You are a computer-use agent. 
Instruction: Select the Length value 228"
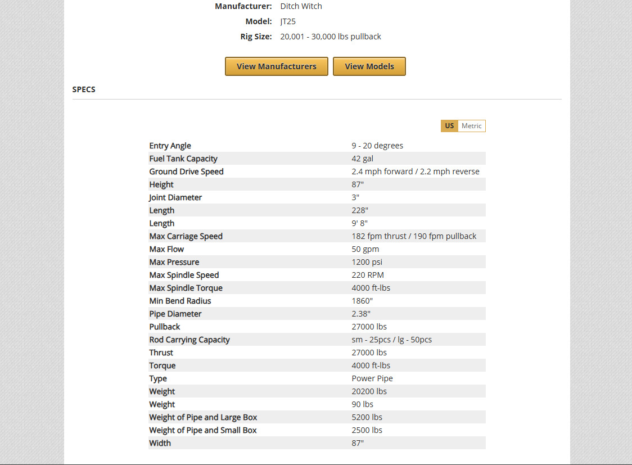(x=360, y=210)
